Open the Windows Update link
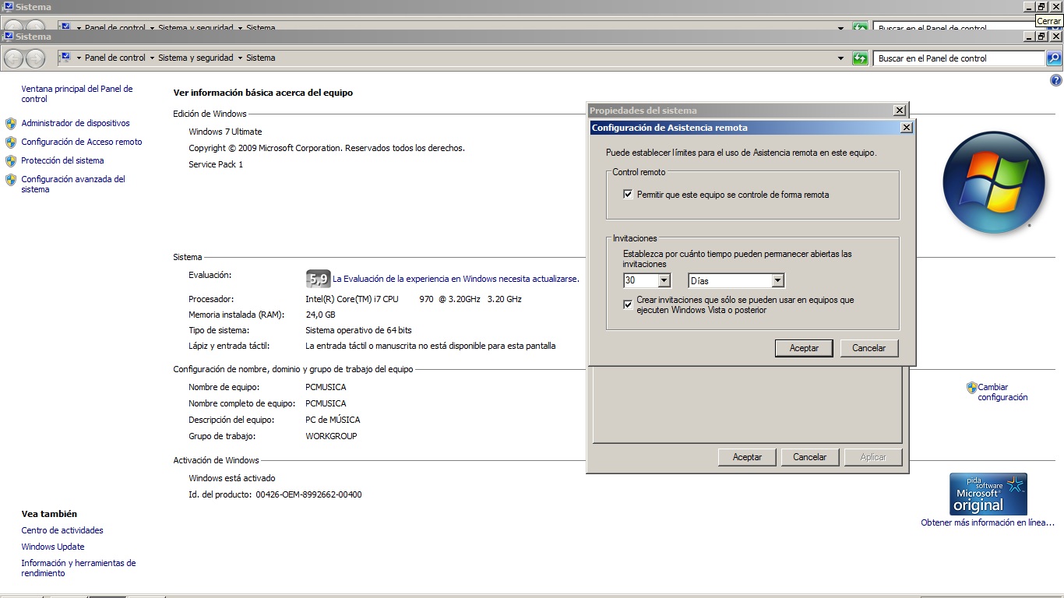 pos(53,547)
